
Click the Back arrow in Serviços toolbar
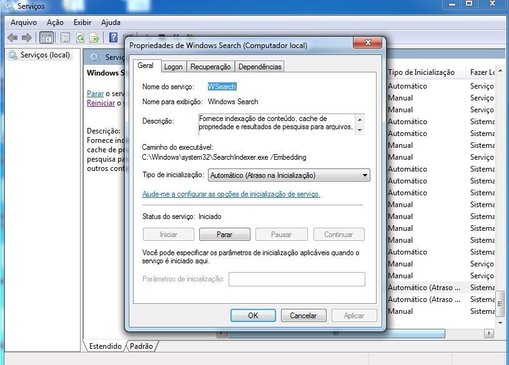click(12, 38)
